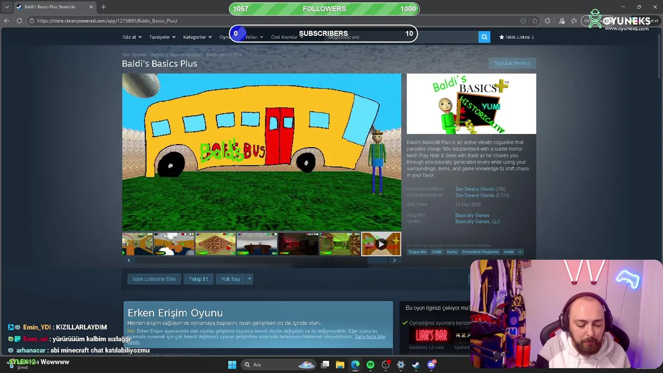Screen dimensions: 663x373
Task: Open File Explorer from taskbar
Action: 340,365
